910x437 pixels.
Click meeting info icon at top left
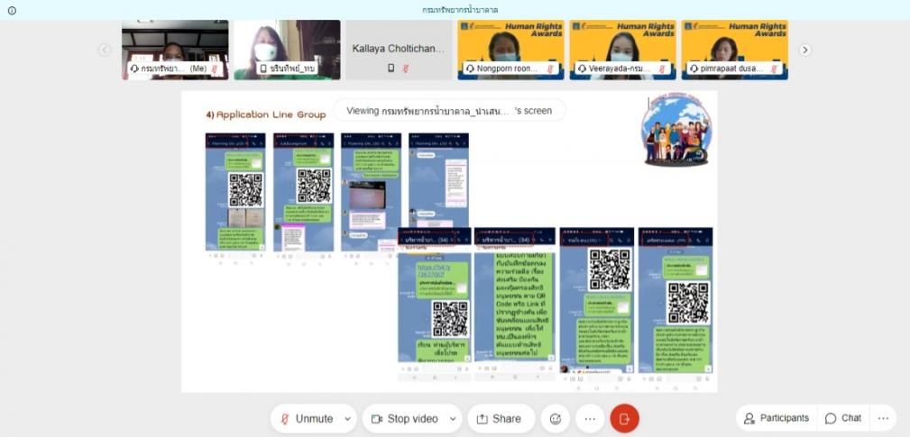12,10
